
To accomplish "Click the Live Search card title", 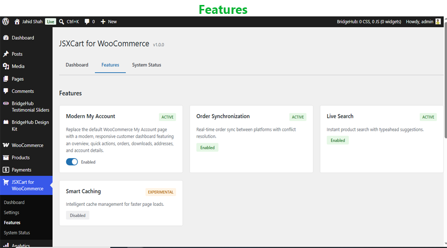I will click(340, 116).
